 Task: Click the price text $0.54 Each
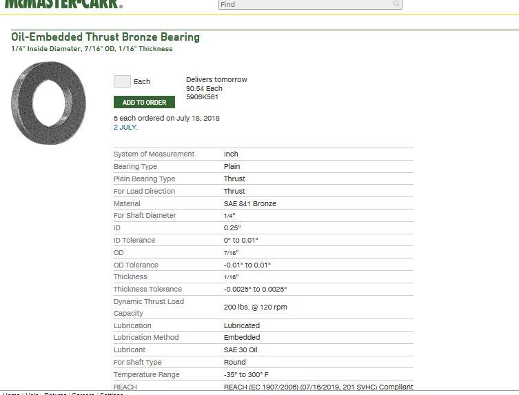click(204, 88)
